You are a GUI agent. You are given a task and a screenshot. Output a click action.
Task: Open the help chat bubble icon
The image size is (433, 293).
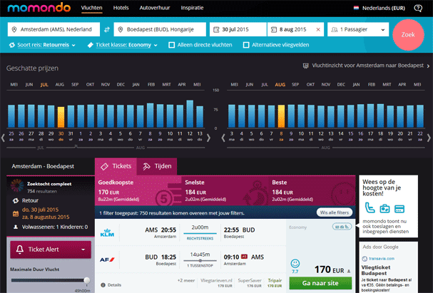click(x=418, y=8)
